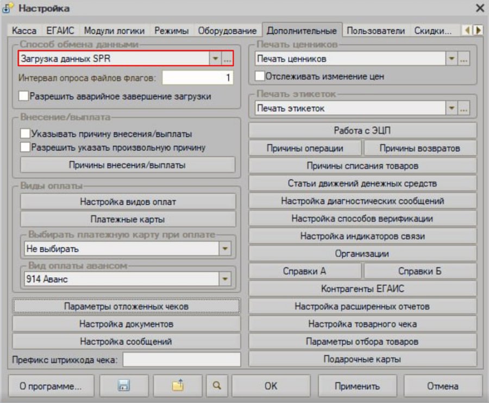Click the floppy disk save settings icon
Viewport: 489px width, 403px height.
pyautogui.click(x=124, y=386)
